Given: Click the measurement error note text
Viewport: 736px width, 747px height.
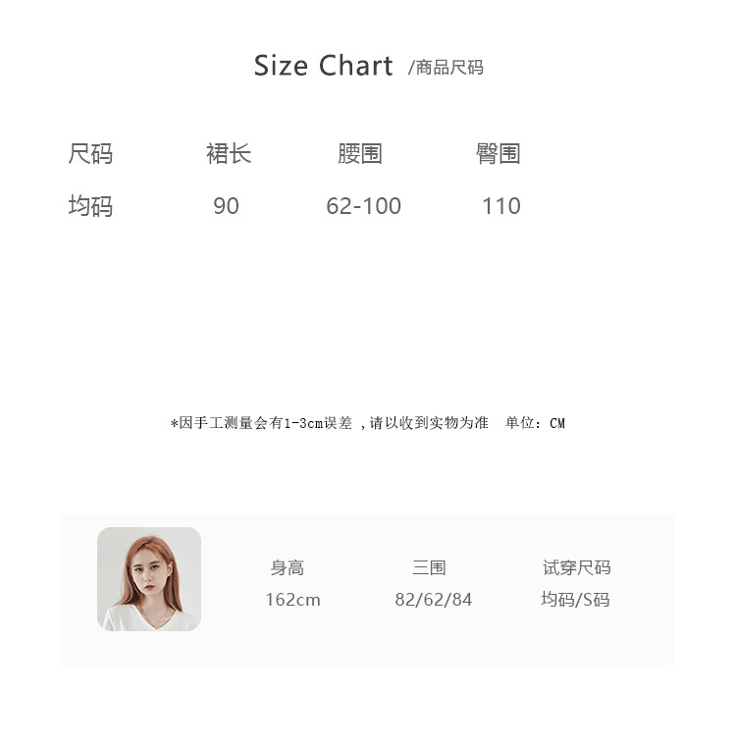Looking at the screenshot, I should tap(330, 423).
